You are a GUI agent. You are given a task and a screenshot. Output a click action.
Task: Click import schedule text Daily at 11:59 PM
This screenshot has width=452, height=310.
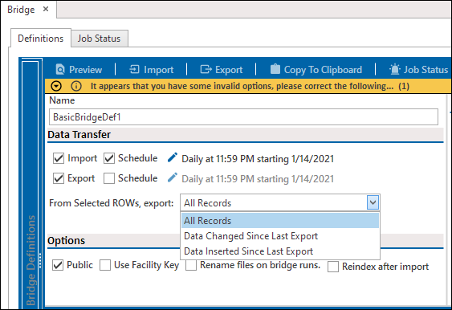258,159
